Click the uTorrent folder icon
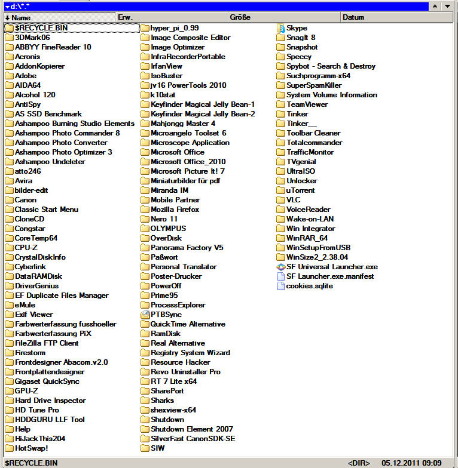This screenshot has width=458, height=468. pyautogui.click(x=281, y=190)
